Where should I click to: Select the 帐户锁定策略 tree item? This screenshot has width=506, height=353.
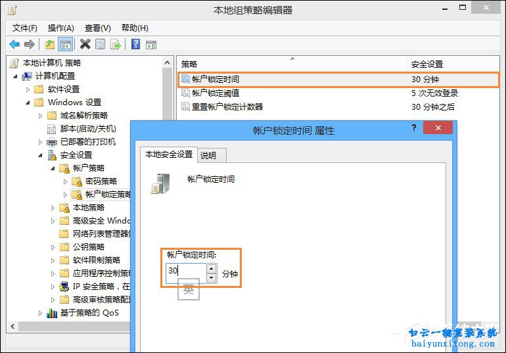(108, 194)
